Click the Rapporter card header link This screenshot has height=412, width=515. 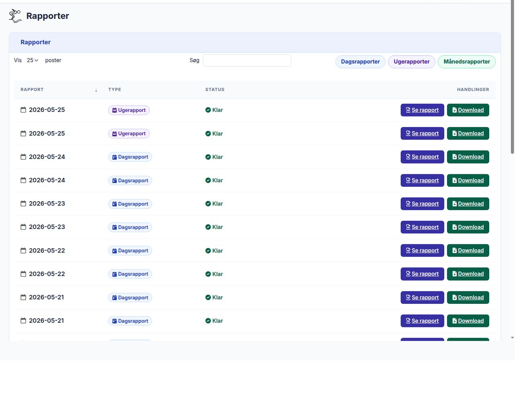pos(35,42)
